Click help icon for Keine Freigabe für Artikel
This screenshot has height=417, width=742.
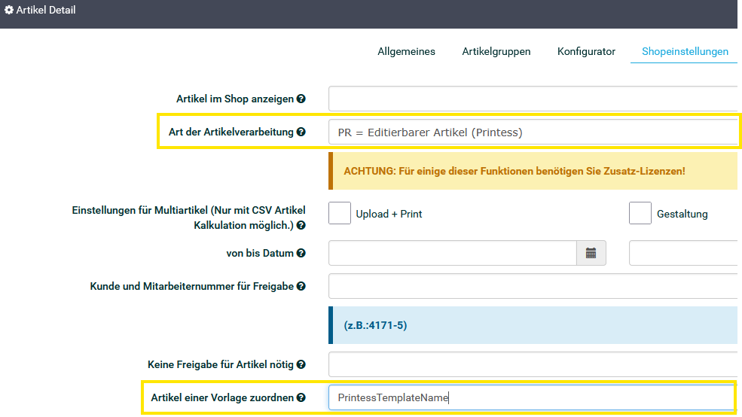pyautogui.click(x=301, y=365)
